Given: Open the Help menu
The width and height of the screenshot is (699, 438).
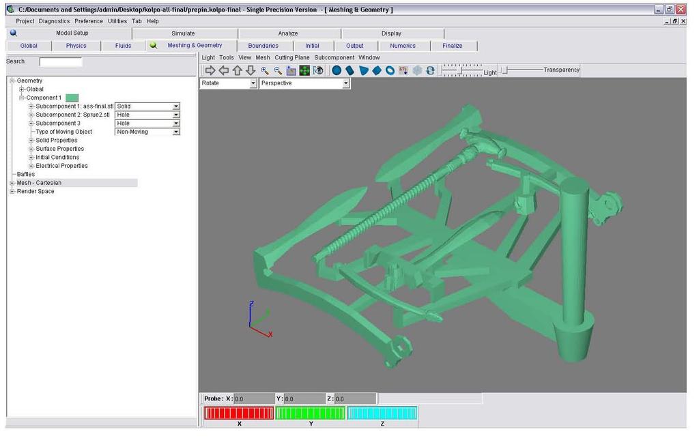Looking at the screenshot, I should click(152, 21).
